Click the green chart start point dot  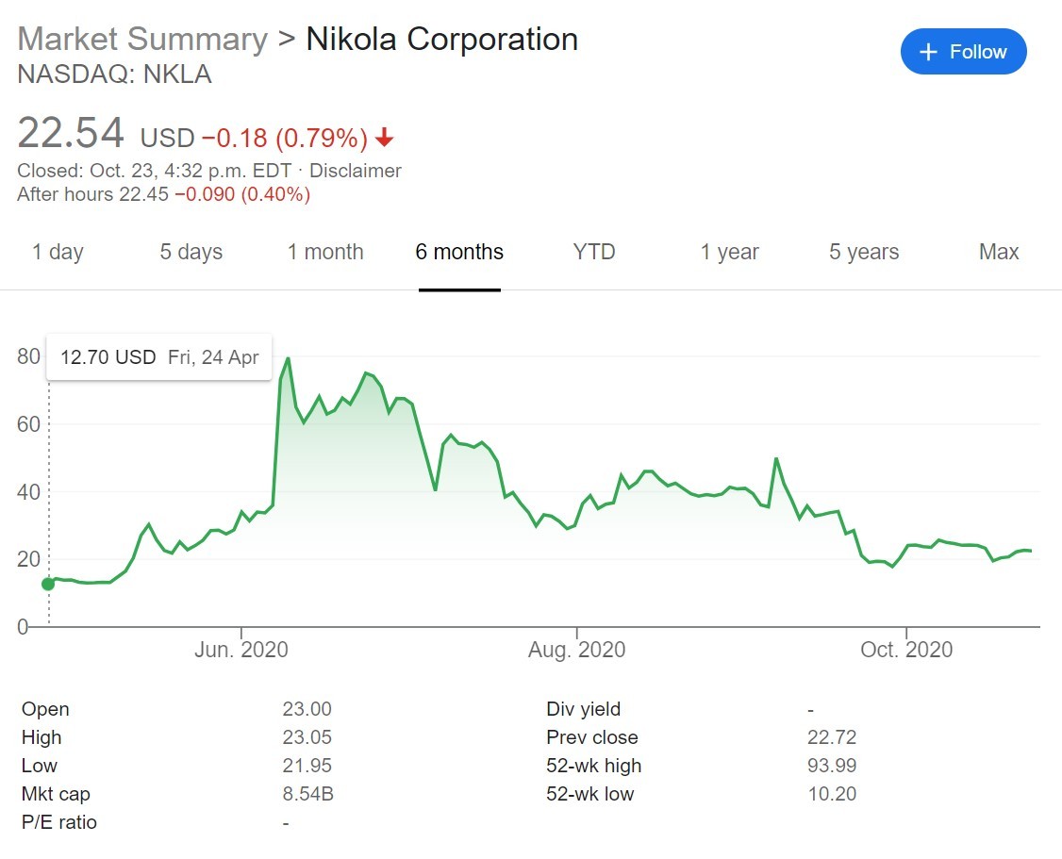[x=48, y=584]
